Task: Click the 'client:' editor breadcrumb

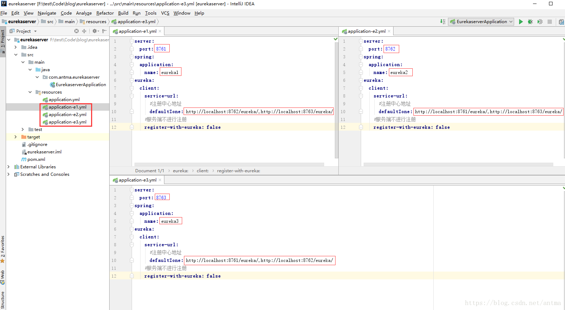Action: (x=202, y=171)
